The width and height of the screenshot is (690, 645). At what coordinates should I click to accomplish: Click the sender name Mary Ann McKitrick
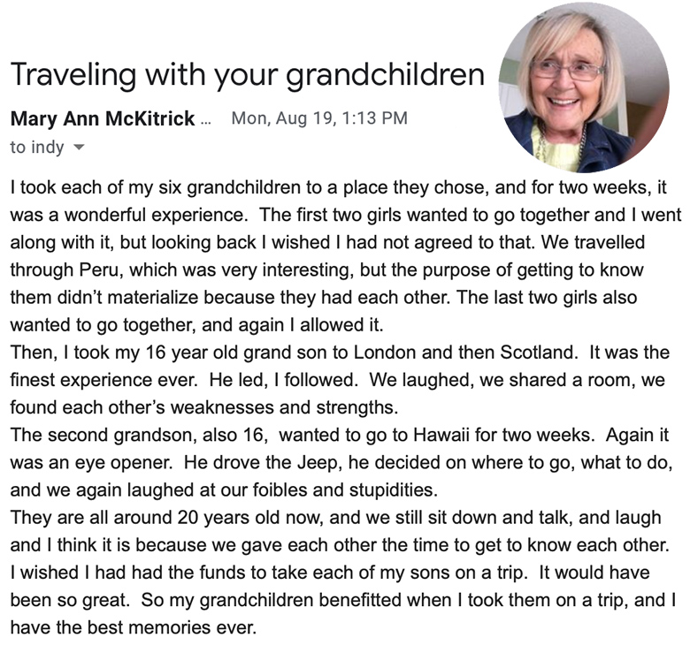[x=103, y=118]
